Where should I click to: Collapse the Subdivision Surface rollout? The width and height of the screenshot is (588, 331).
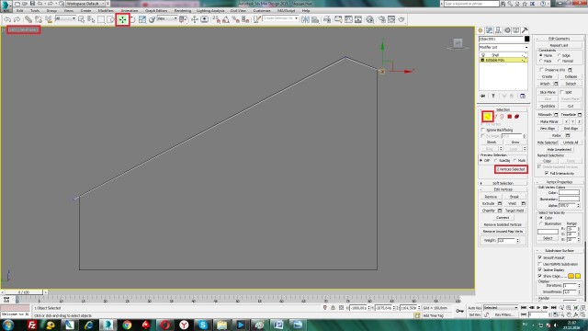[559, 251]
